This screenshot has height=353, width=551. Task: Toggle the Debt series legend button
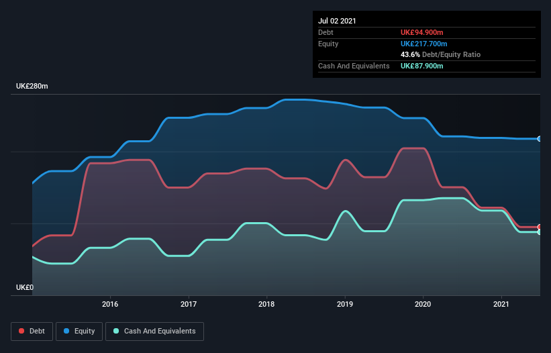[32, 332]
